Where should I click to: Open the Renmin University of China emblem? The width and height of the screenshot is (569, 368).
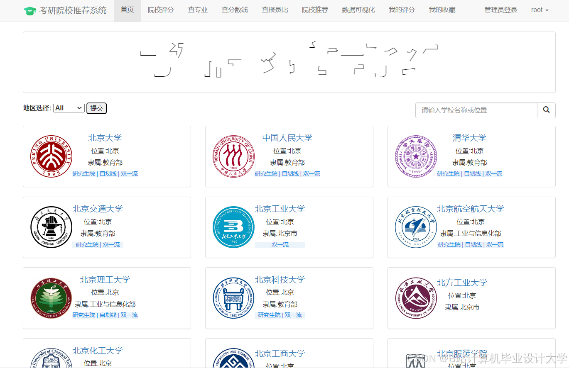coord(234,156)
